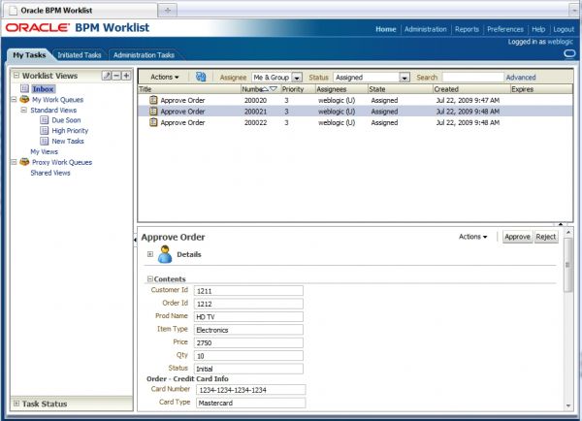
Task: Open the Help link
Action: 538,29
